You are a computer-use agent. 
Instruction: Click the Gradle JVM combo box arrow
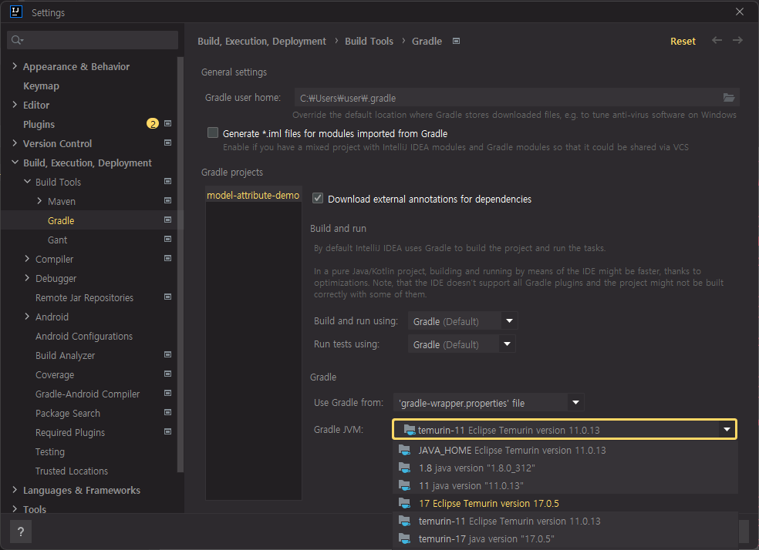point(727,429)
